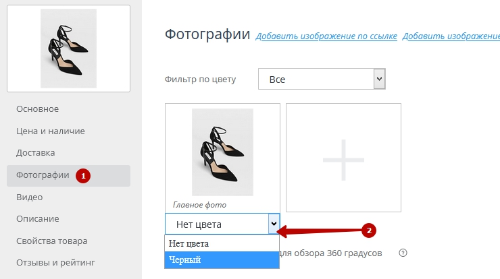This screenshot has height=279, width=500.
Task: Click the question mark help icon
Action: (403, 253)
